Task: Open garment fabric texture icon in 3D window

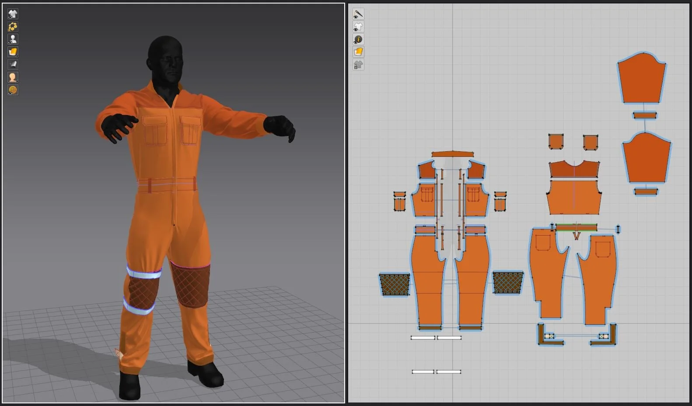Action: [13, 52]
